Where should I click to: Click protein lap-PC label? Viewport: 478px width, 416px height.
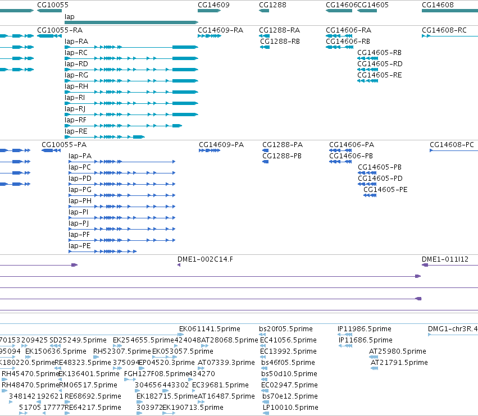point(80,167)
